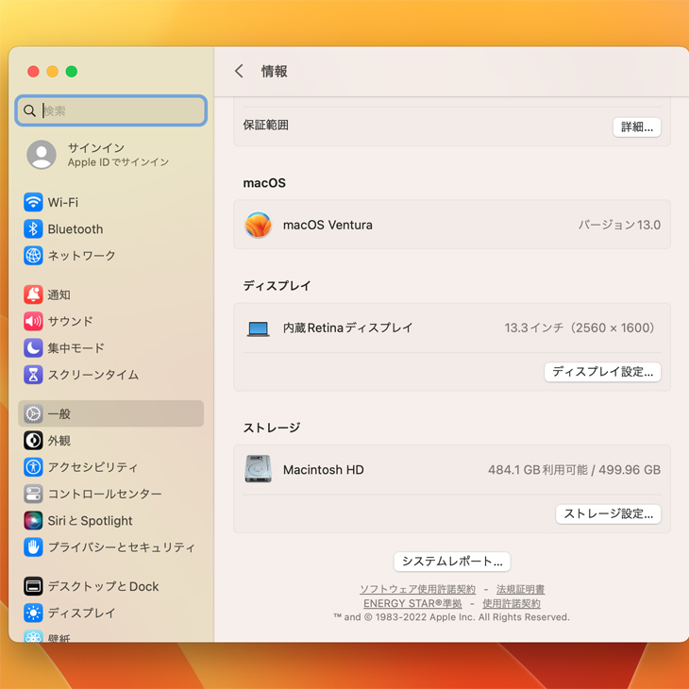Select 一般 row in sidebar
The height and width of the screenshot is (689, 689).
pyautogui.click(x=110, y=413)
